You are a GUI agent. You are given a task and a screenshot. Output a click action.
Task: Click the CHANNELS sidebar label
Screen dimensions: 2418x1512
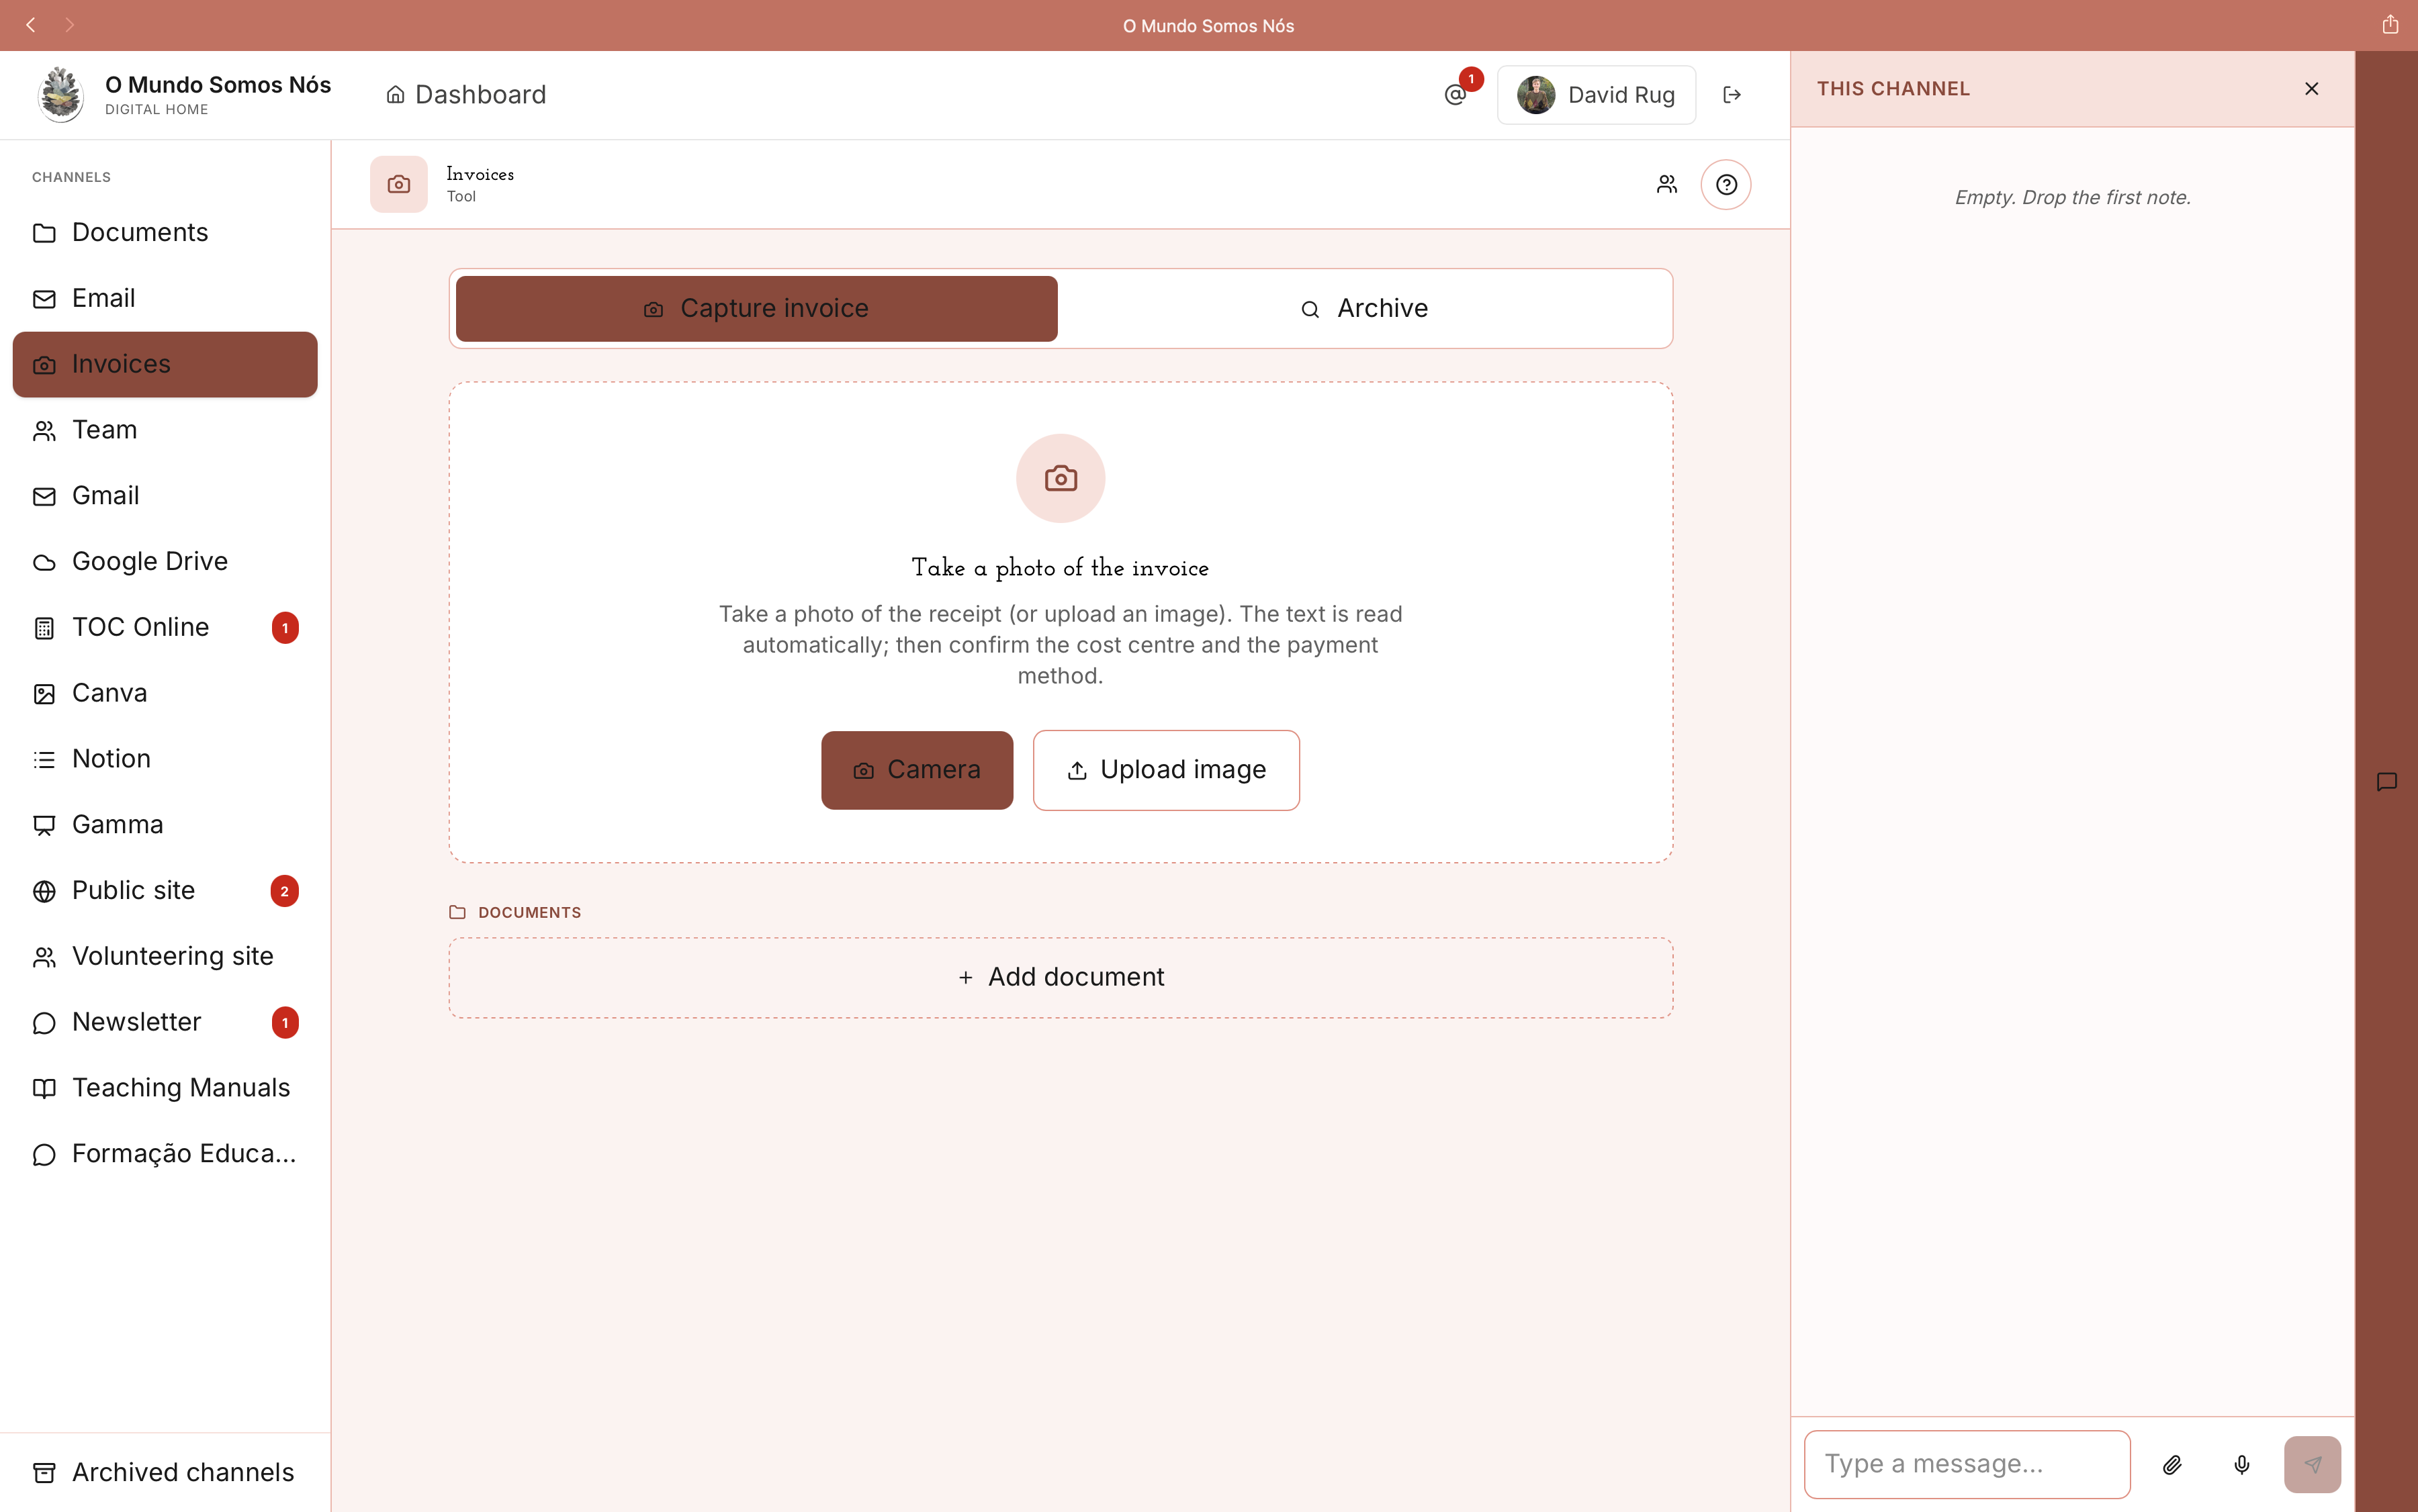pos(71,177)
